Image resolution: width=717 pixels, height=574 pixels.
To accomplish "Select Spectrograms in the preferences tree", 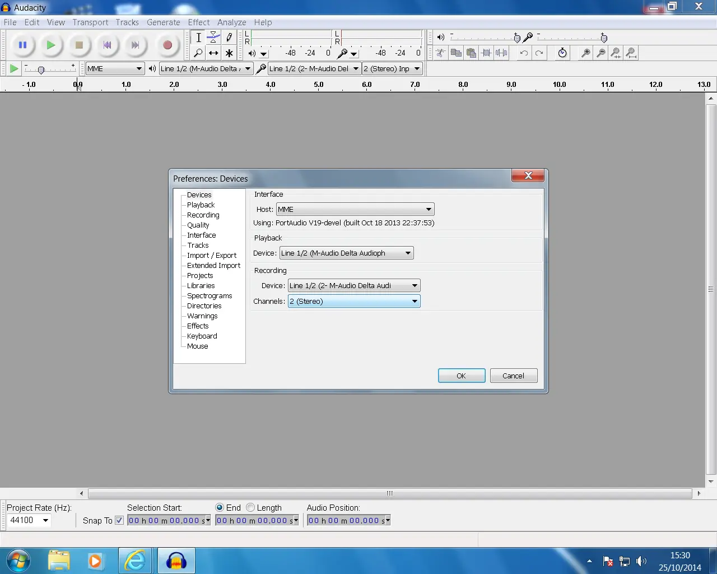I will 209,295.
